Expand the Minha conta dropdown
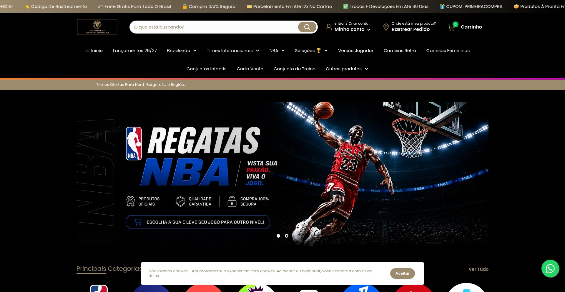The image size is (565, 292). (x=369, y=30)
